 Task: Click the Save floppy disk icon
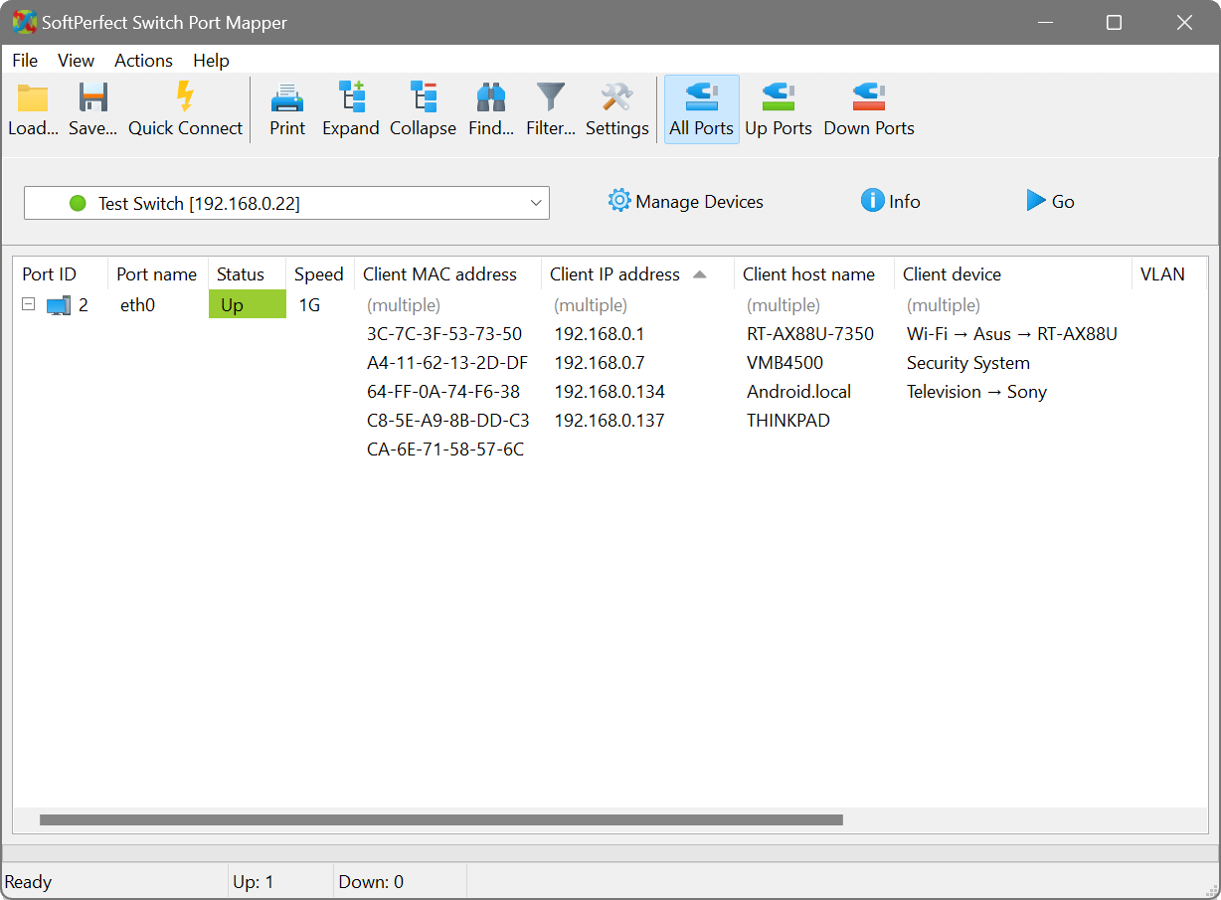[92, 98]
